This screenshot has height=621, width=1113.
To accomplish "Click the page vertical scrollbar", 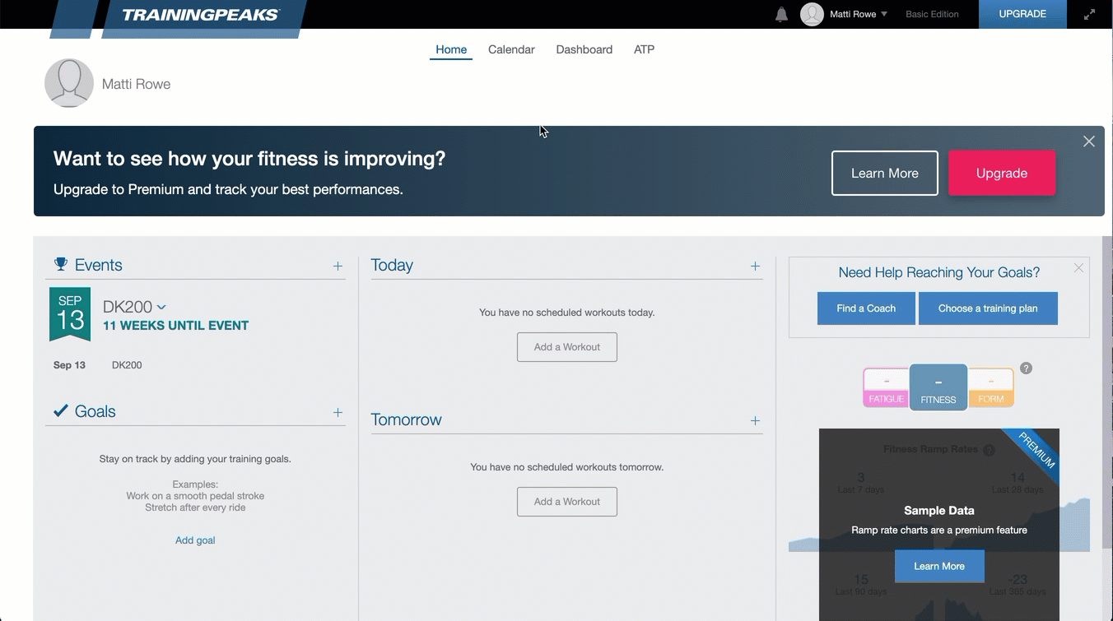I will click(1107, 393).
